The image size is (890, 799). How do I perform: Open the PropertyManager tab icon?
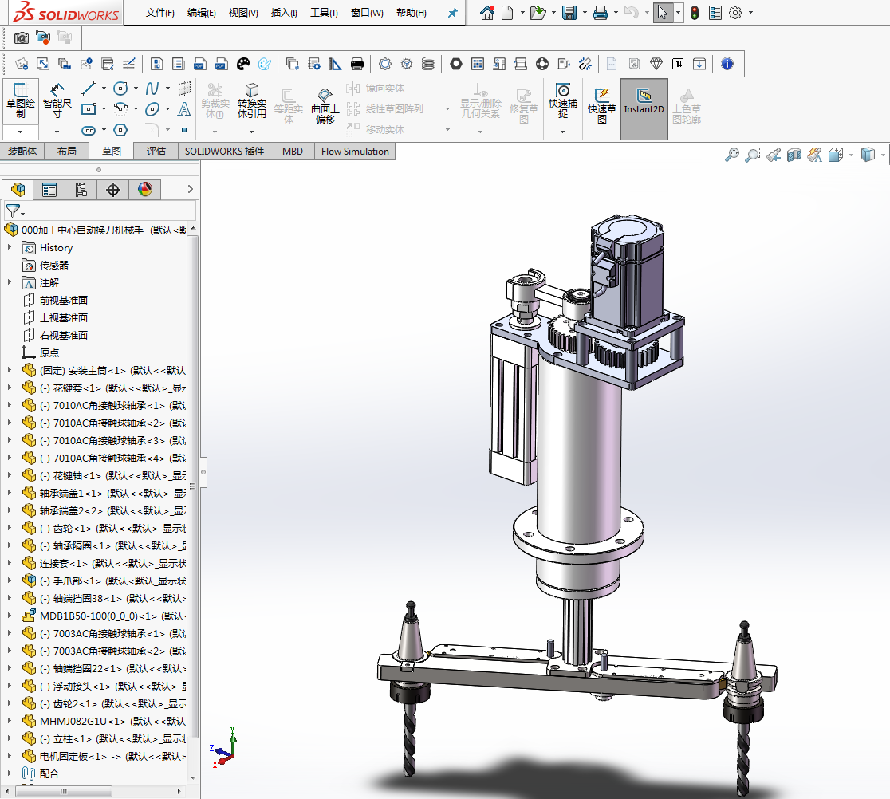(x=49, y=190)
